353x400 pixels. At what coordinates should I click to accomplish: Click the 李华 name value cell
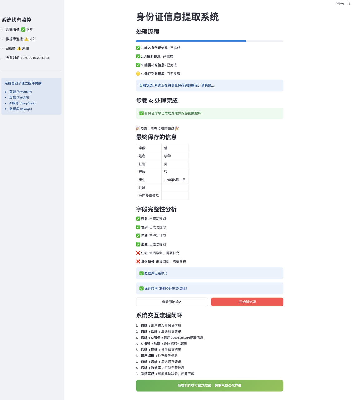(x=175, y=156)
